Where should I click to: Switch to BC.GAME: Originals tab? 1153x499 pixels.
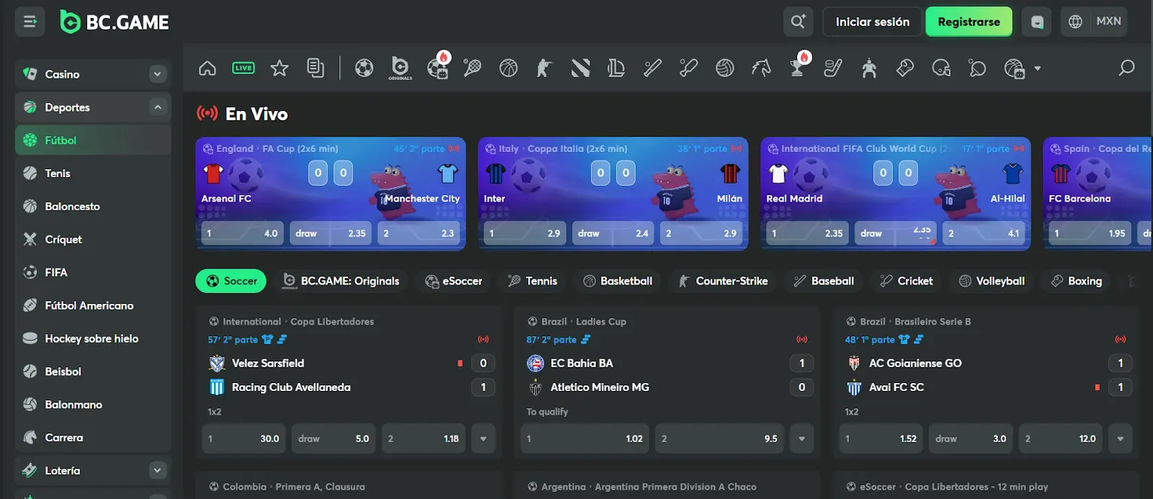tap(340, 281)
